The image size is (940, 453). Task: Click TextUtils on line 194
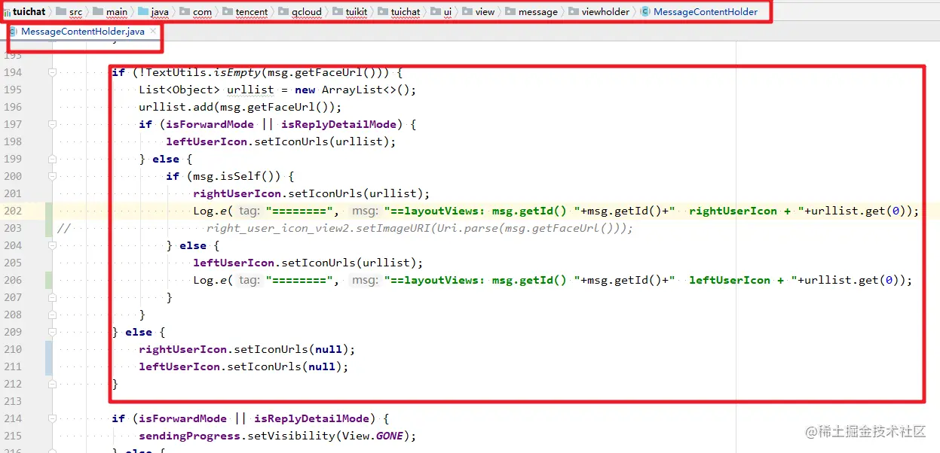tap(176, 72)
